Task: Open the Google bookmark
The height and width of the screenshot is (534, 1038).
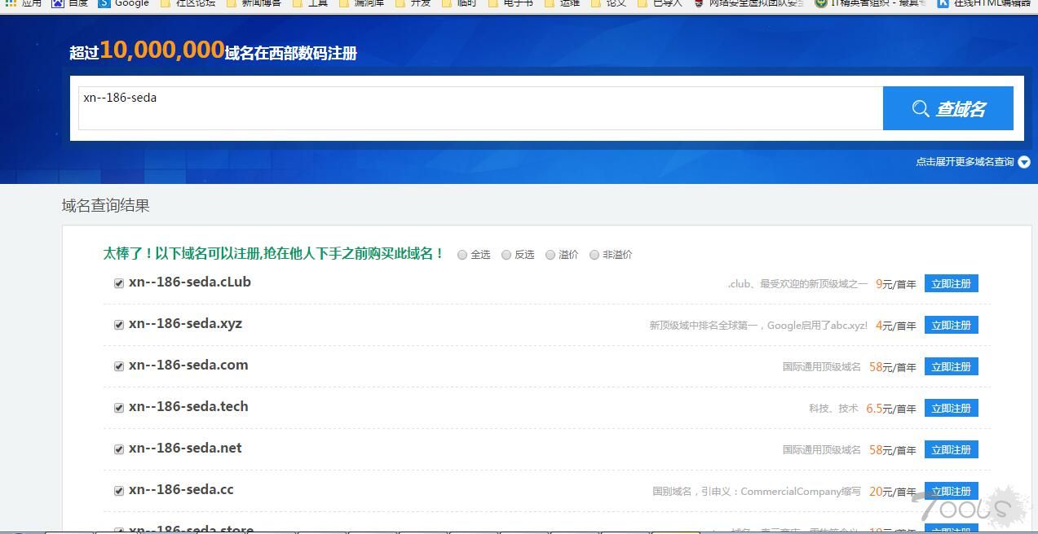Action: click(x=124, y=3)
